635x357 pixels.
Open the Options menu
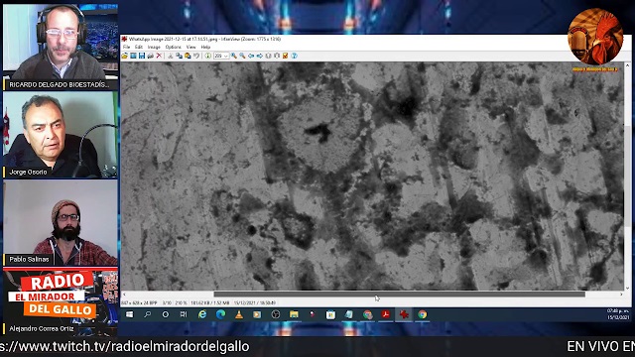tap(174, 47)
